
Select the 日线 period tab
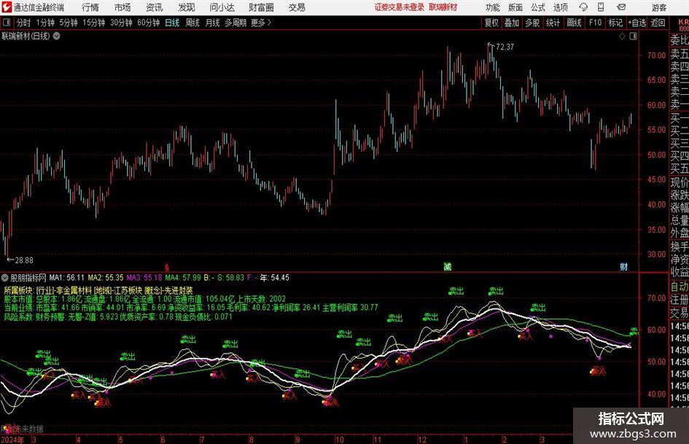click(x=172, y=23)
